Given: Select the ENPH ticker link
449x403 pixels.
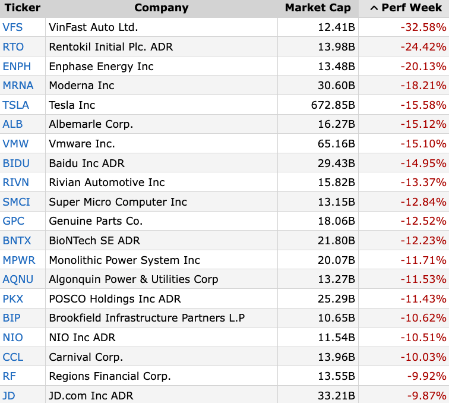Looking at the screenshot, I should [x=17, y=66].
